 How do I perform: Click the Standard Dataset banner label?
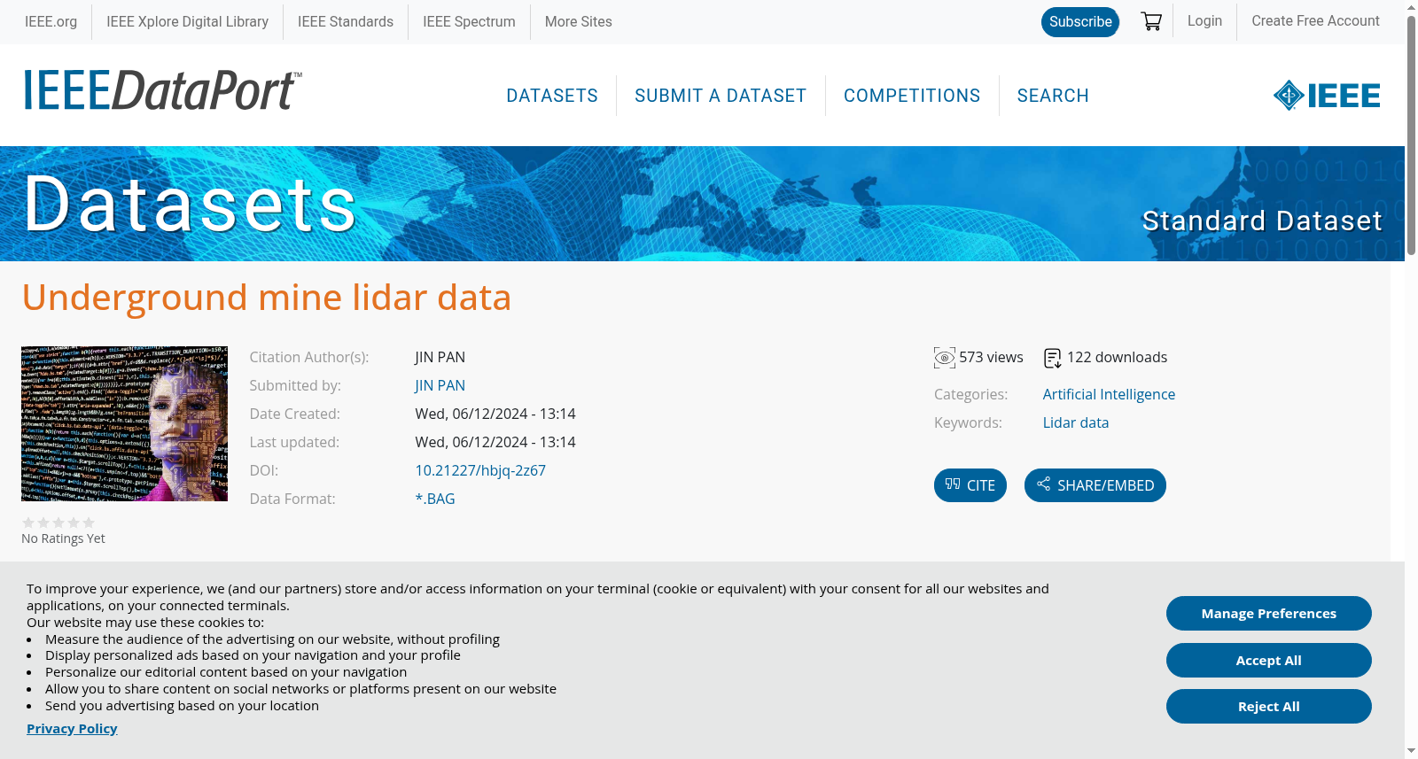click(1262, 221)
